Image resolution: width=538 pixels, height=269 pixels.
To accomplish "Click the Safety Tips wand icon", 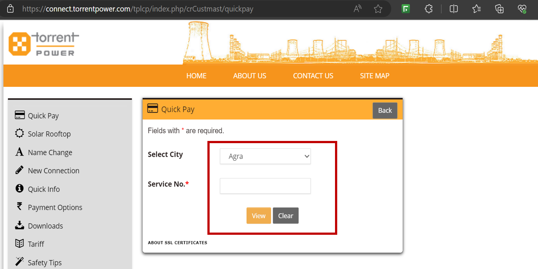I will click(x=19, y=261).
